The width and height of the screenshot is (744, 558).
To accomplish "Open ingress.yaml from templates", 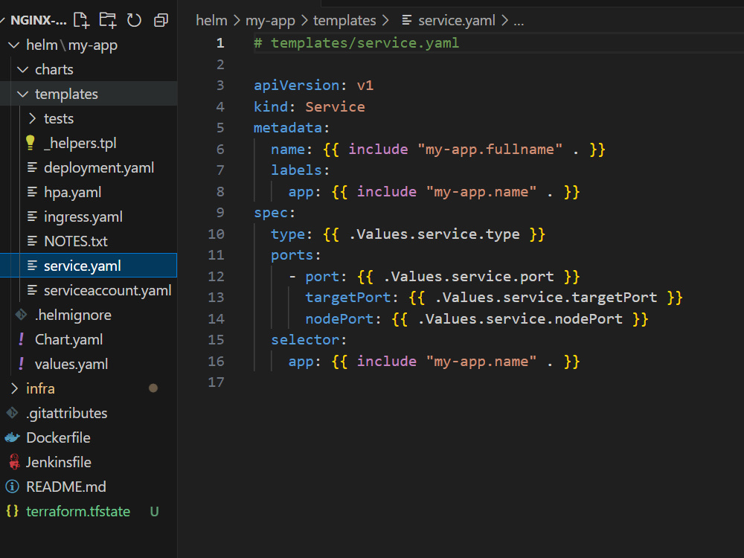I will point(83,217).
